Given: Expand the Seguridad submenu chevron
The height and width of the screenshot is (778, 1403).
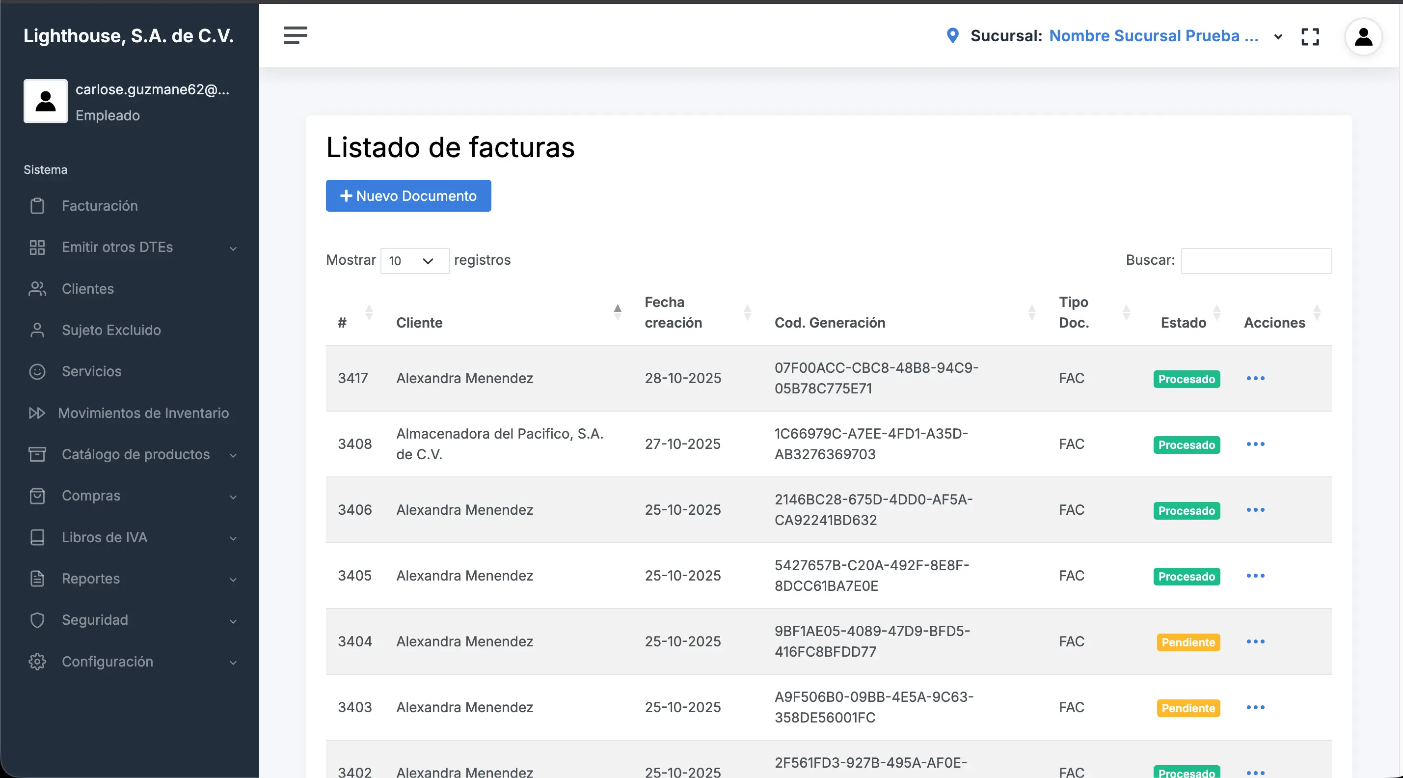Looking at the screenshot, I should [233, 622].
